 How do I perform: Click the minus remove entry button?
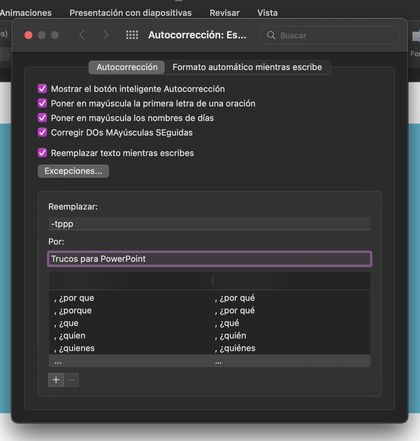(71, 380)
